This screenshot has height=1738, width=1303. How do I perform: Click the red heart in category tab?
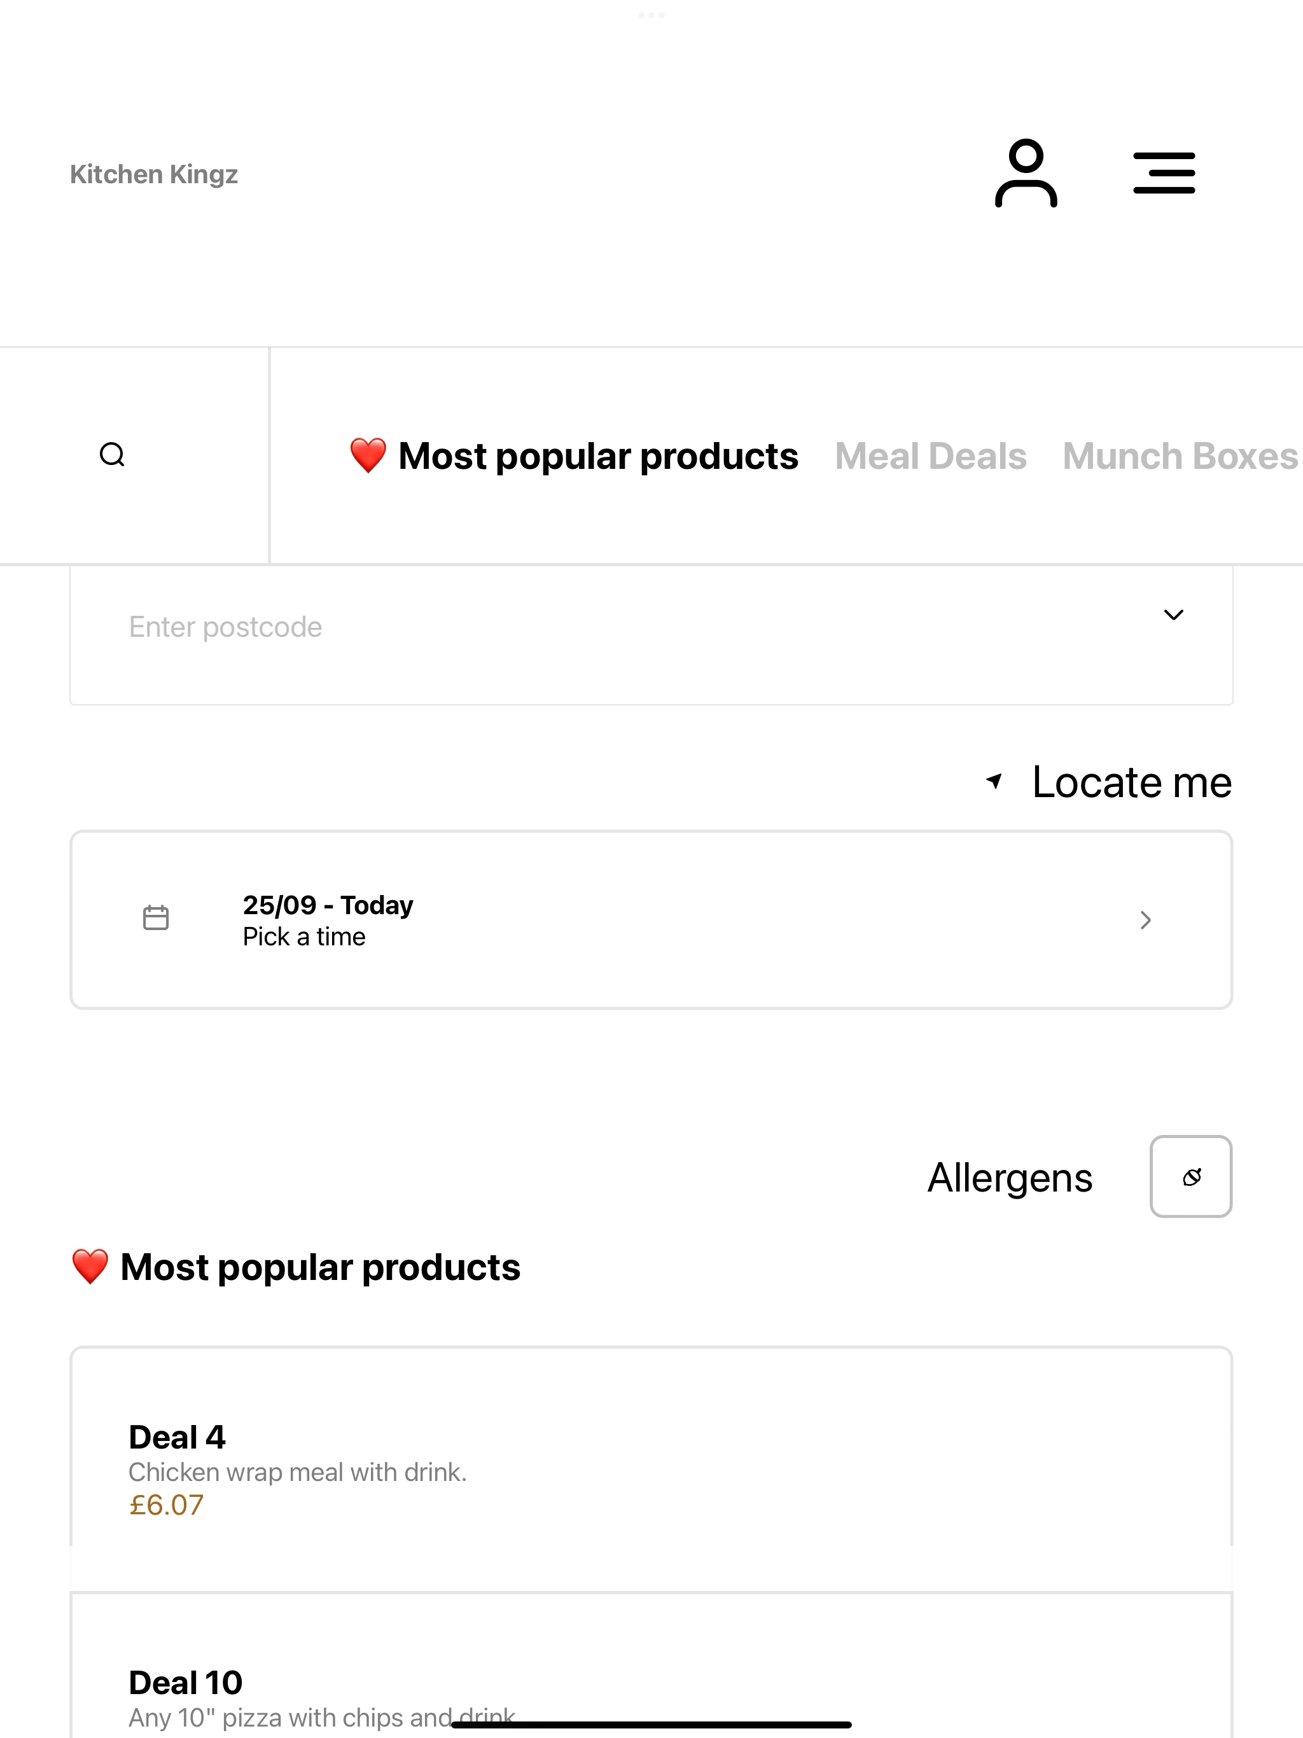(368, 455)
